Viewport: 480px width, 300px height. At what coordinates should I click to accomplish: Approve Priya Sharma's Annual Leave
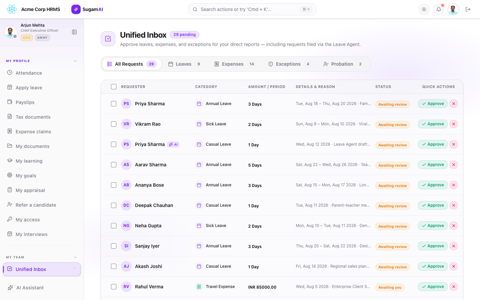[x=433, y=104]
